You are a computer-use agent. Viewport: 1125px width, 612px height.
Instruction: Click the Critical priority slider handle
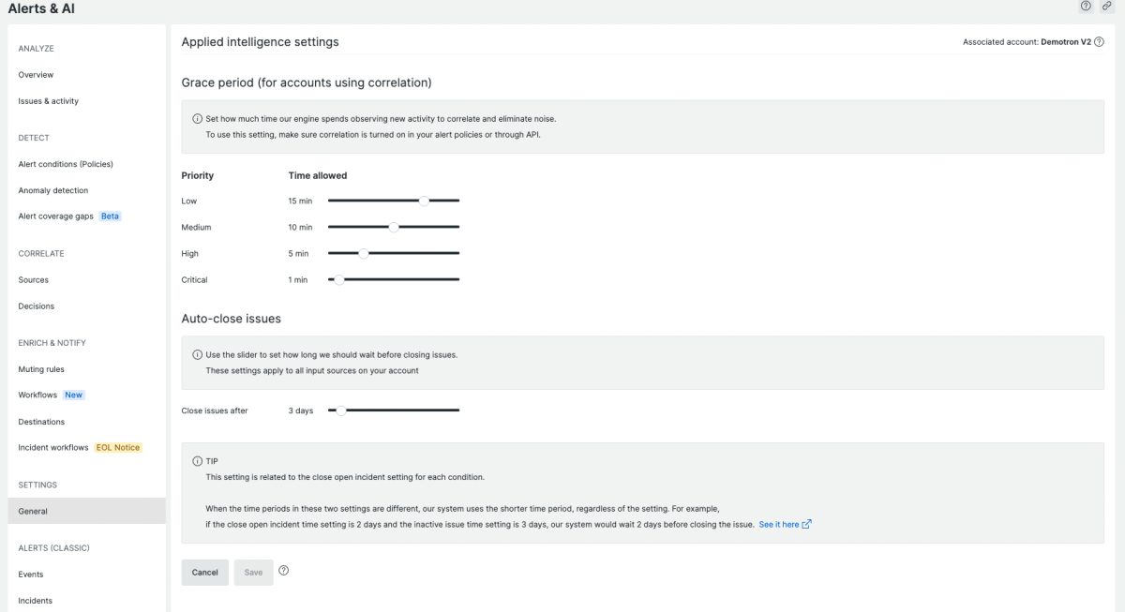tap(339, 279)
